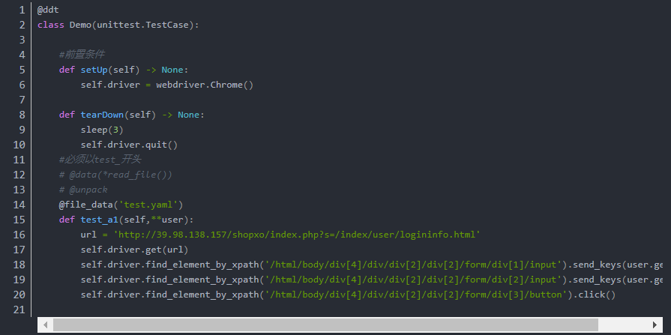Click line number 3 in the gutter
The image size is (671, 335).
(22, 40)
